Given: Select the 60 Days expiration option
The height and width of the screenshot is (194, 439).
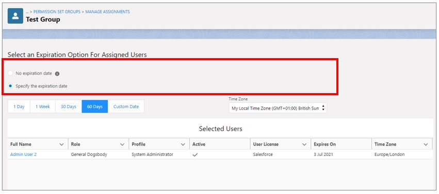Looking at the screenshot, I should pyautogui.click(x=94, y=107).
